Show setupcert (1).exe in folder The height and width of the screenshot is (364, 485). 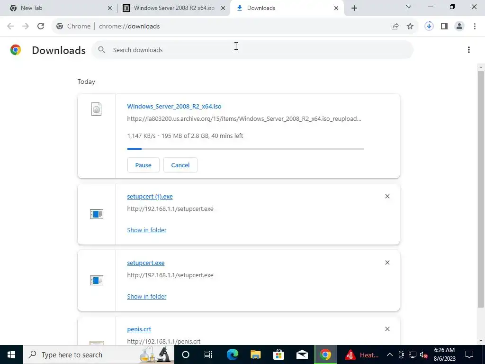tap(147, 230)
